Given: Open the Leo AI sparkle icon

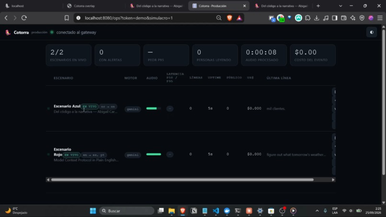Looking at the screenshot, I should tap(353, 18).
